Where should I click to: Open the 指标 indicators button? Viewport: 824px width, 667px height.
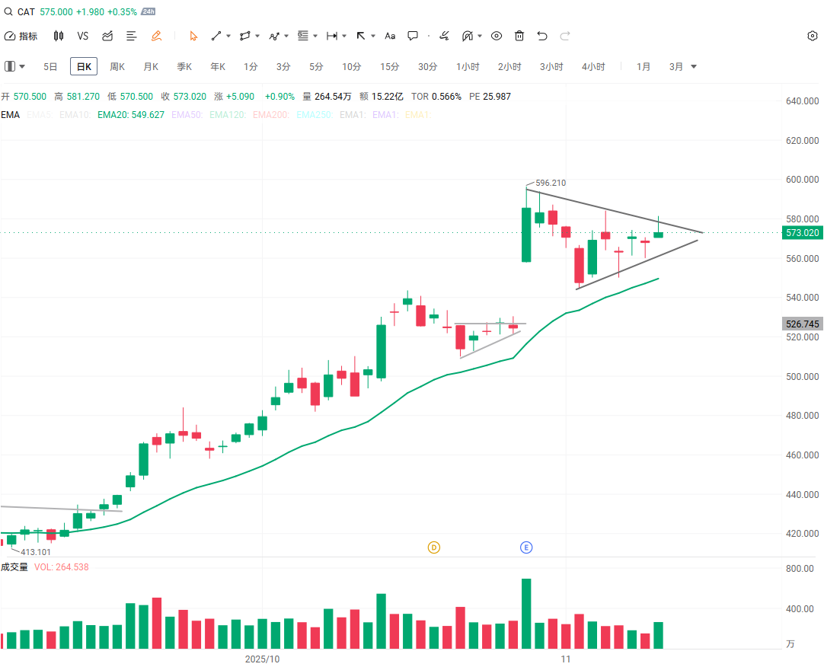[21, 36]
